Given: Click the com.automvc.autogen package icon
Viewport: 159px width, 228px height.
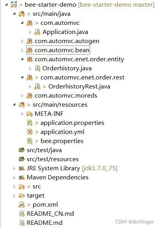Looking at the screenshot, I should point(30,41).
